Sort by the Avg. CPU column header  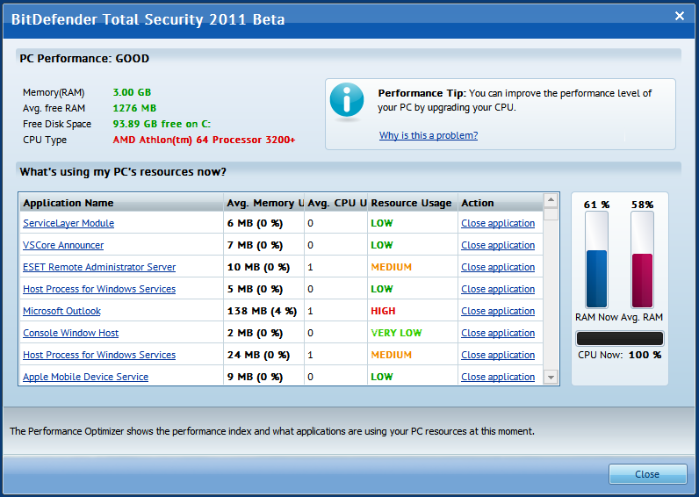tap(336, 203)
